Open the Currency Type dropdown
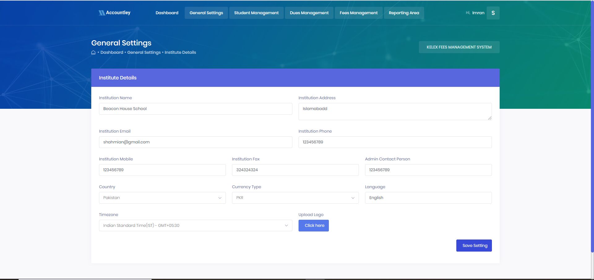Screen dimensions: 594x280 [295, 198]
